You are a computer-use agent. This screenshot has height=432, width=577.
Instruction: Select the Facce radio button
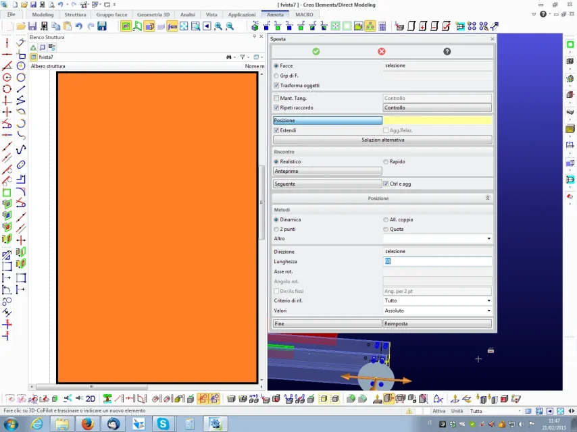276,65
